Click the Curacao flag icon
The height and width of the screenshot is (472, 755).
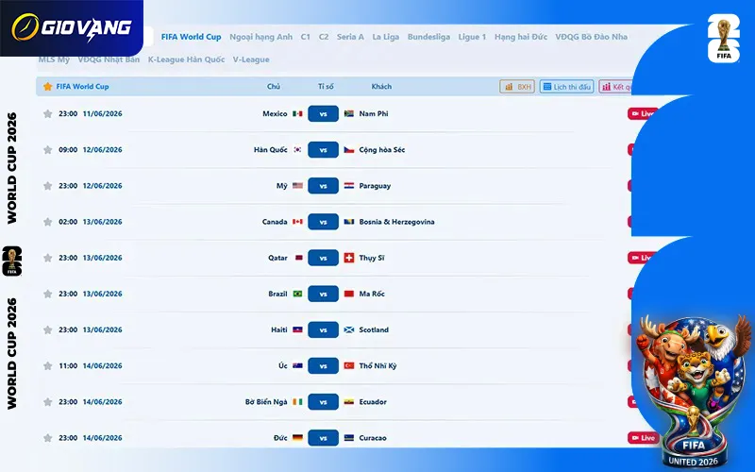pyautogui.click(x=349, y=438)
